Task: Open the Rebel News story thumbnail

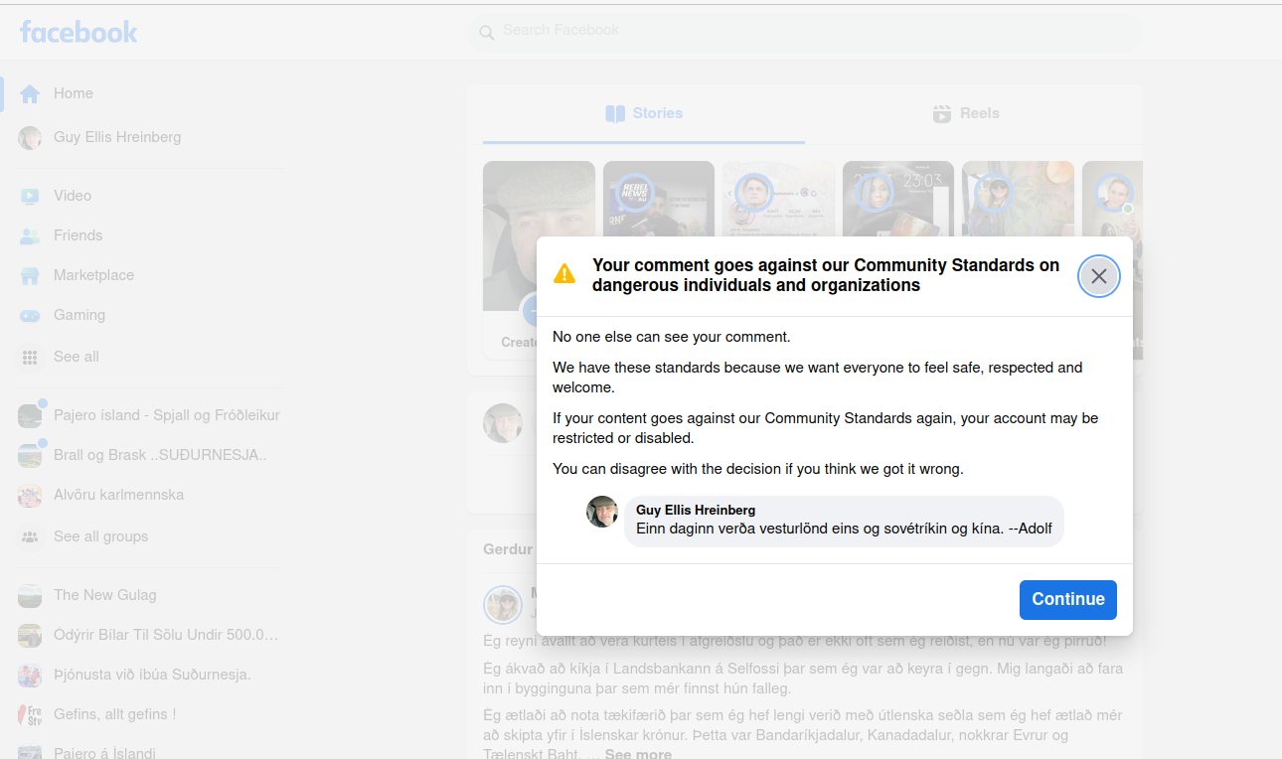Action: (x=659, y=199)
